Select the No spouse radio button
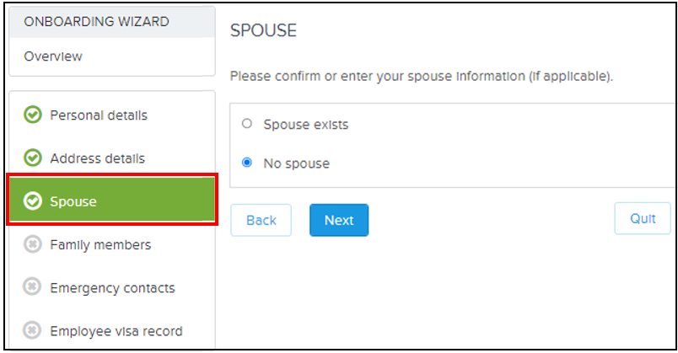This screenshot has height=353, width=678. point(247,163)
